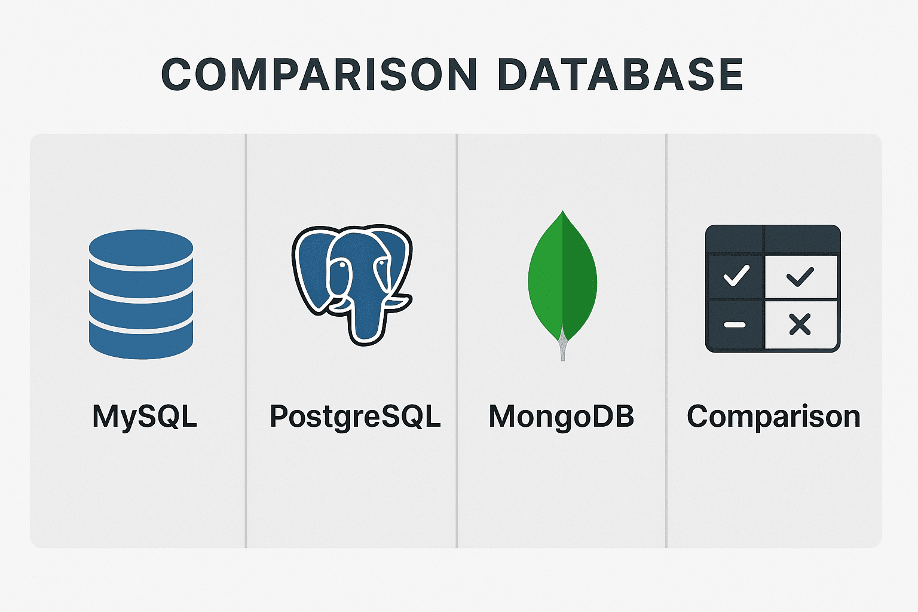
Task: Open the PostgreSQL text label
Action: (355, 417)
